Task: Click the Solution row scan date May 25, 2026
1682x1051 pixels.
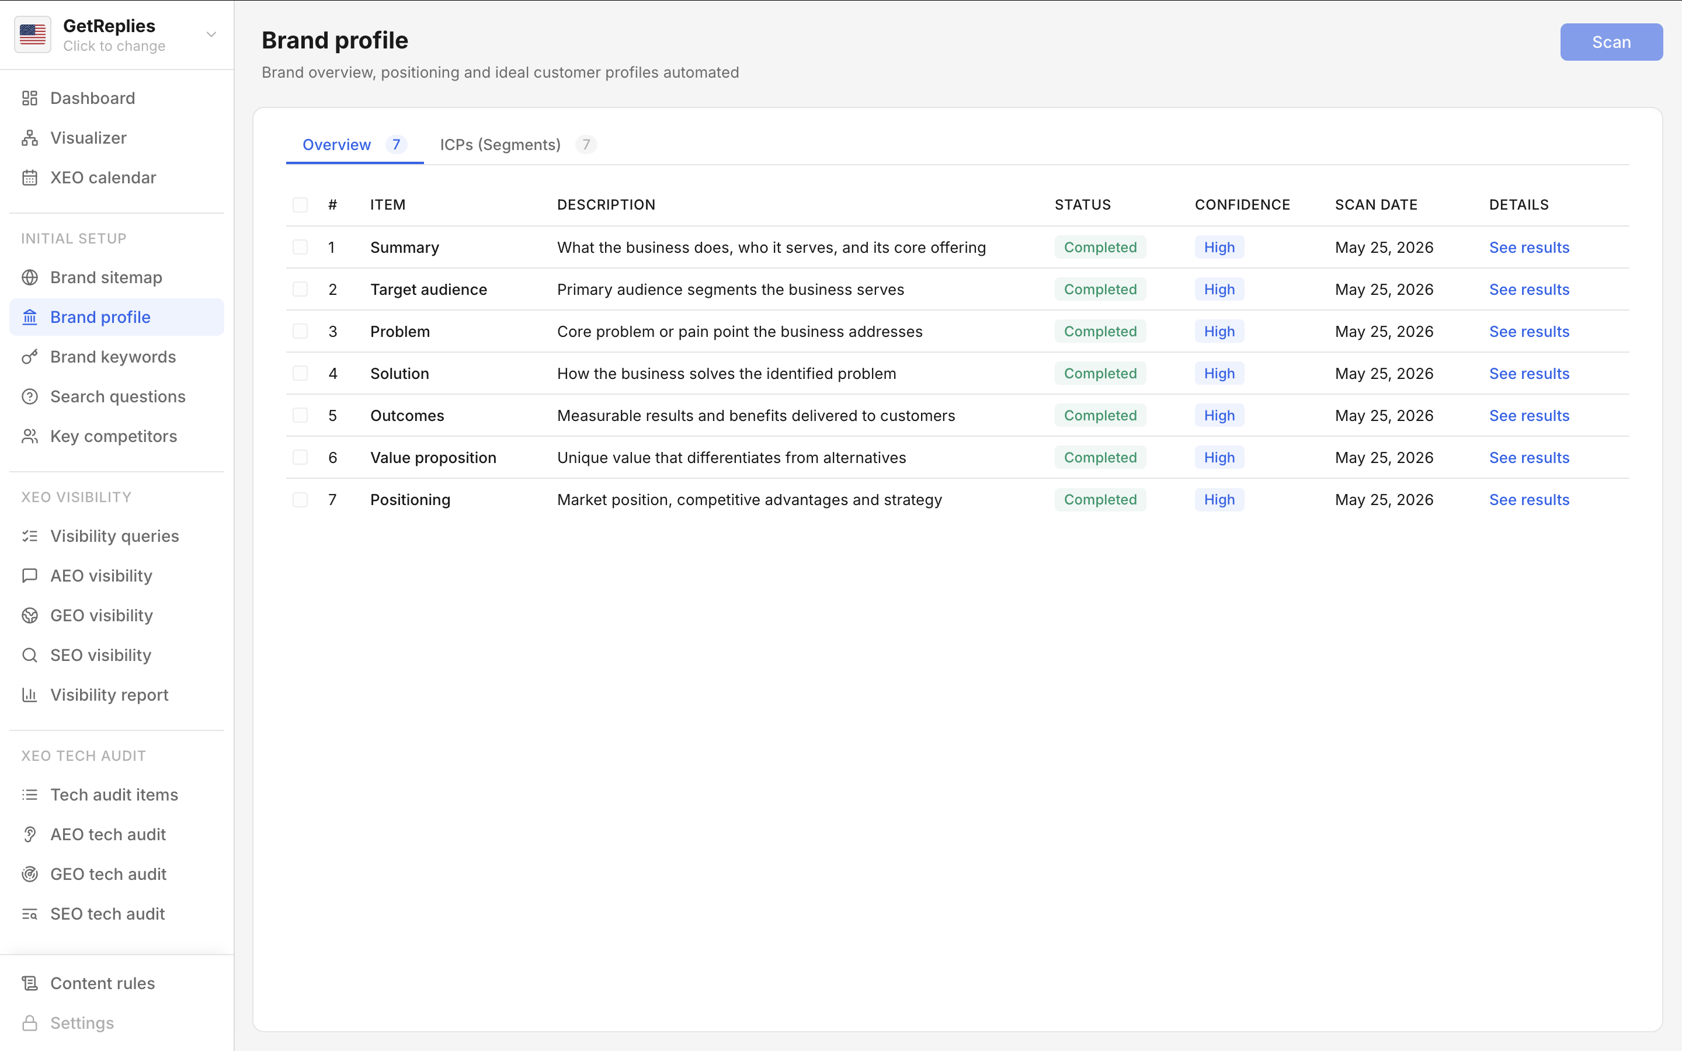Action: pyautogui.click(x=1384, y=373)
